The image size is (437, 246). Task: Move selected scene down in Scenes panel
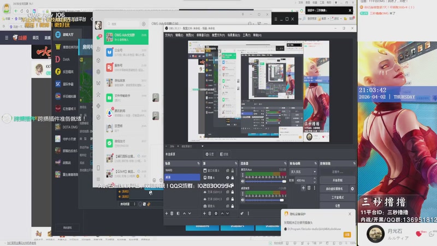pos(190,213)
